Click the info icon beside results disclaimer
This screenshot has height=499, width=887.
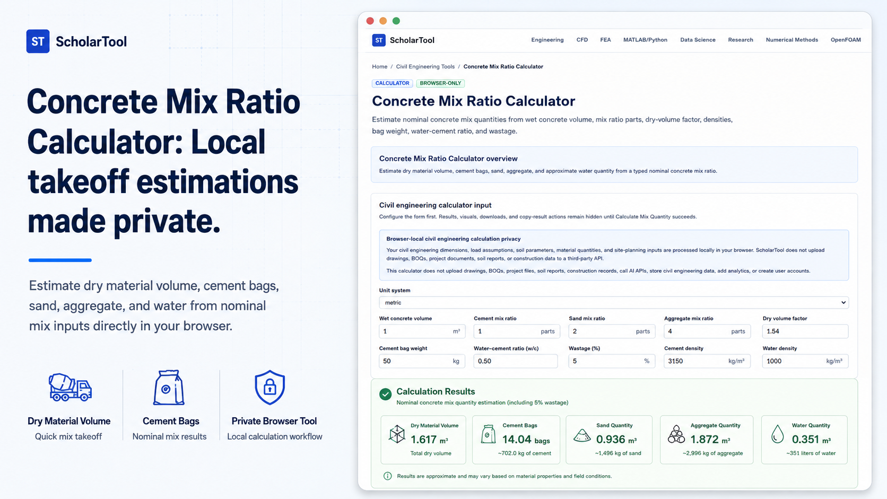(x=388, y=476)
